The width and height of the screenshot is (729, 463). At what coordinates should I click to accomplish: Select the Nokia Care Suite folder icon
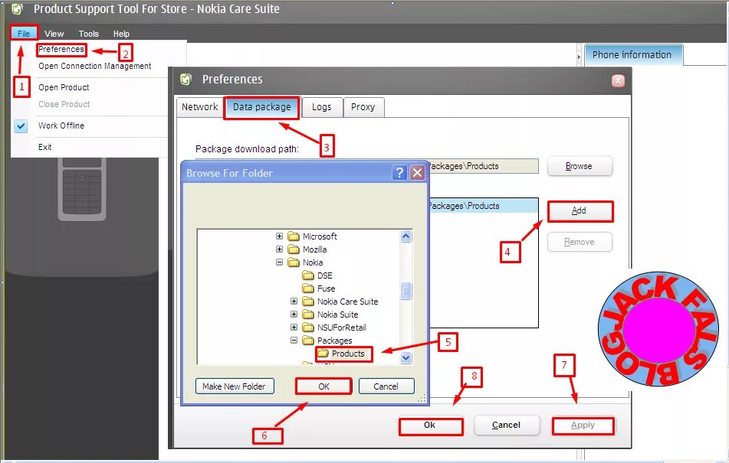click(x=308, y=301)
